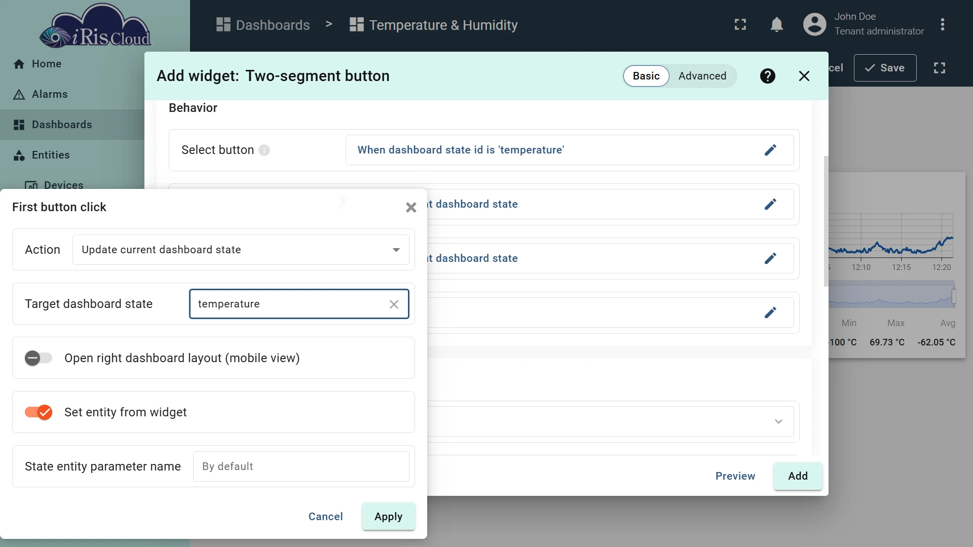Viewport: 973px width, 547px height.
Task: Close the First button click popup
Action: [411, 207]
